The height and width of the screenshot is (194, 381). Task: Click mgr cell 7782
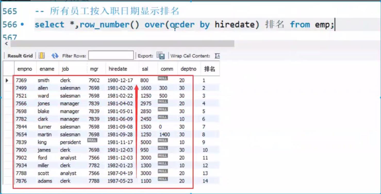94,166
